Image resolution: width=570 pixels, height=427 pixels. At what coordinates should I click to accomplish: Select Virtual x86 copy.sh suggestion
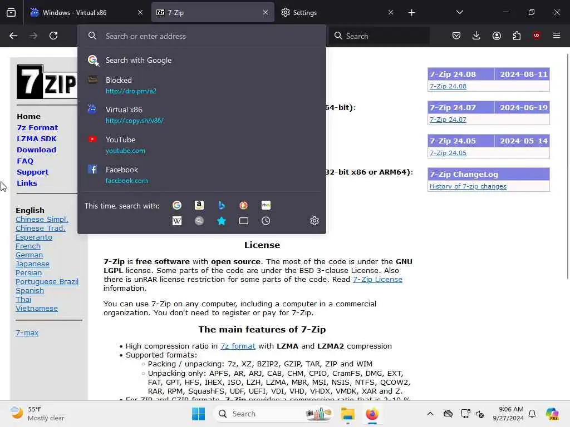coord(202,115)
